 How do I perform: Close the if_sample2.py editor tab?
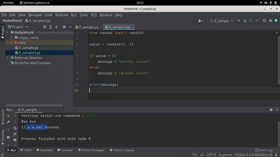[133, 27]
